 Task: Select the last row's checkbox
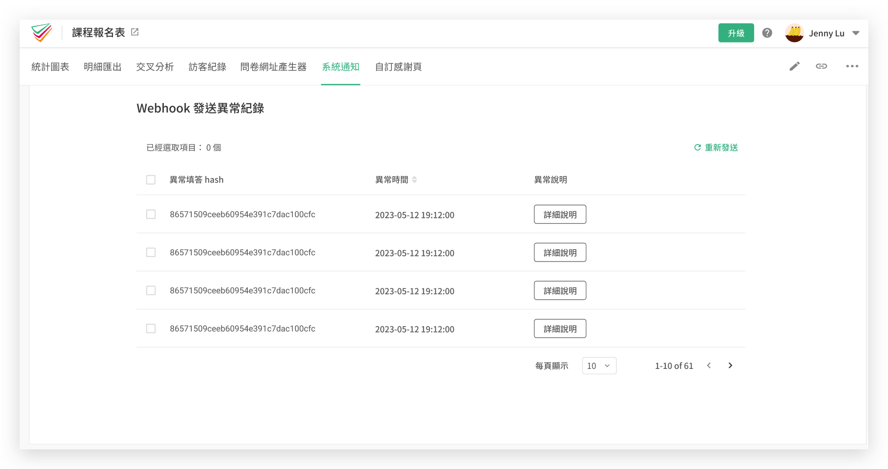click(x=151, y=329)
